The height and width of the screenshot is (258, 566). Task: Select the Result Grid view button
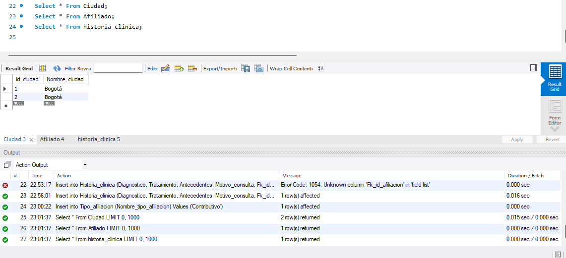point(554,79)
